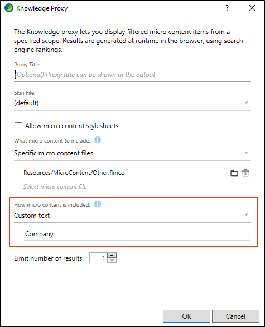Expand the 'Specific micro content files' dropdown
Image resolution: width=265 pixels, height=327 pixels.
click(x=132, y=153)
